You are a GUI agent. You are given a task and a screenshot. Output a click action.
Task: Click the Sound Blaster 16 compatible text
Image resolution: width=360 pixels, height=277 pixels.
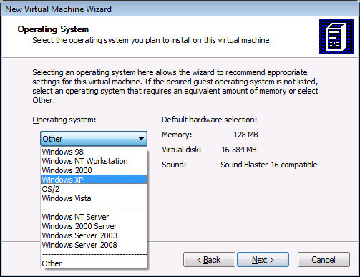coord(269,165)
